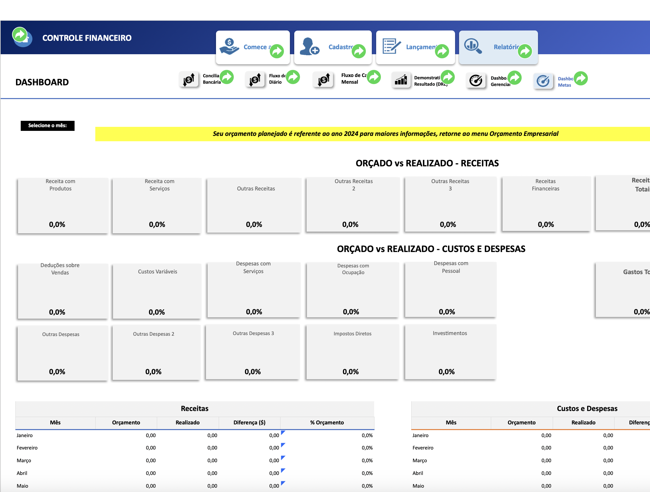Click the 0,0% value under Custos Variáveis
650x492 pixels.
157,312
